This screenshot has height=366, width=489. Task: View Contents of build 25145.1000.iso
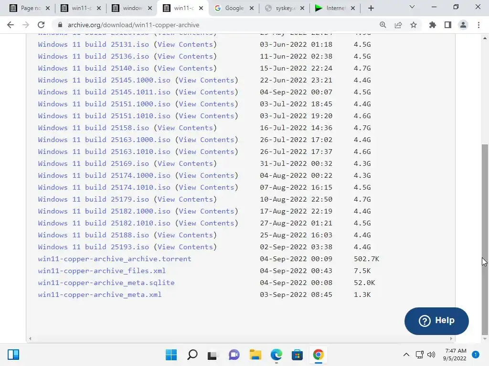point(206,80)
